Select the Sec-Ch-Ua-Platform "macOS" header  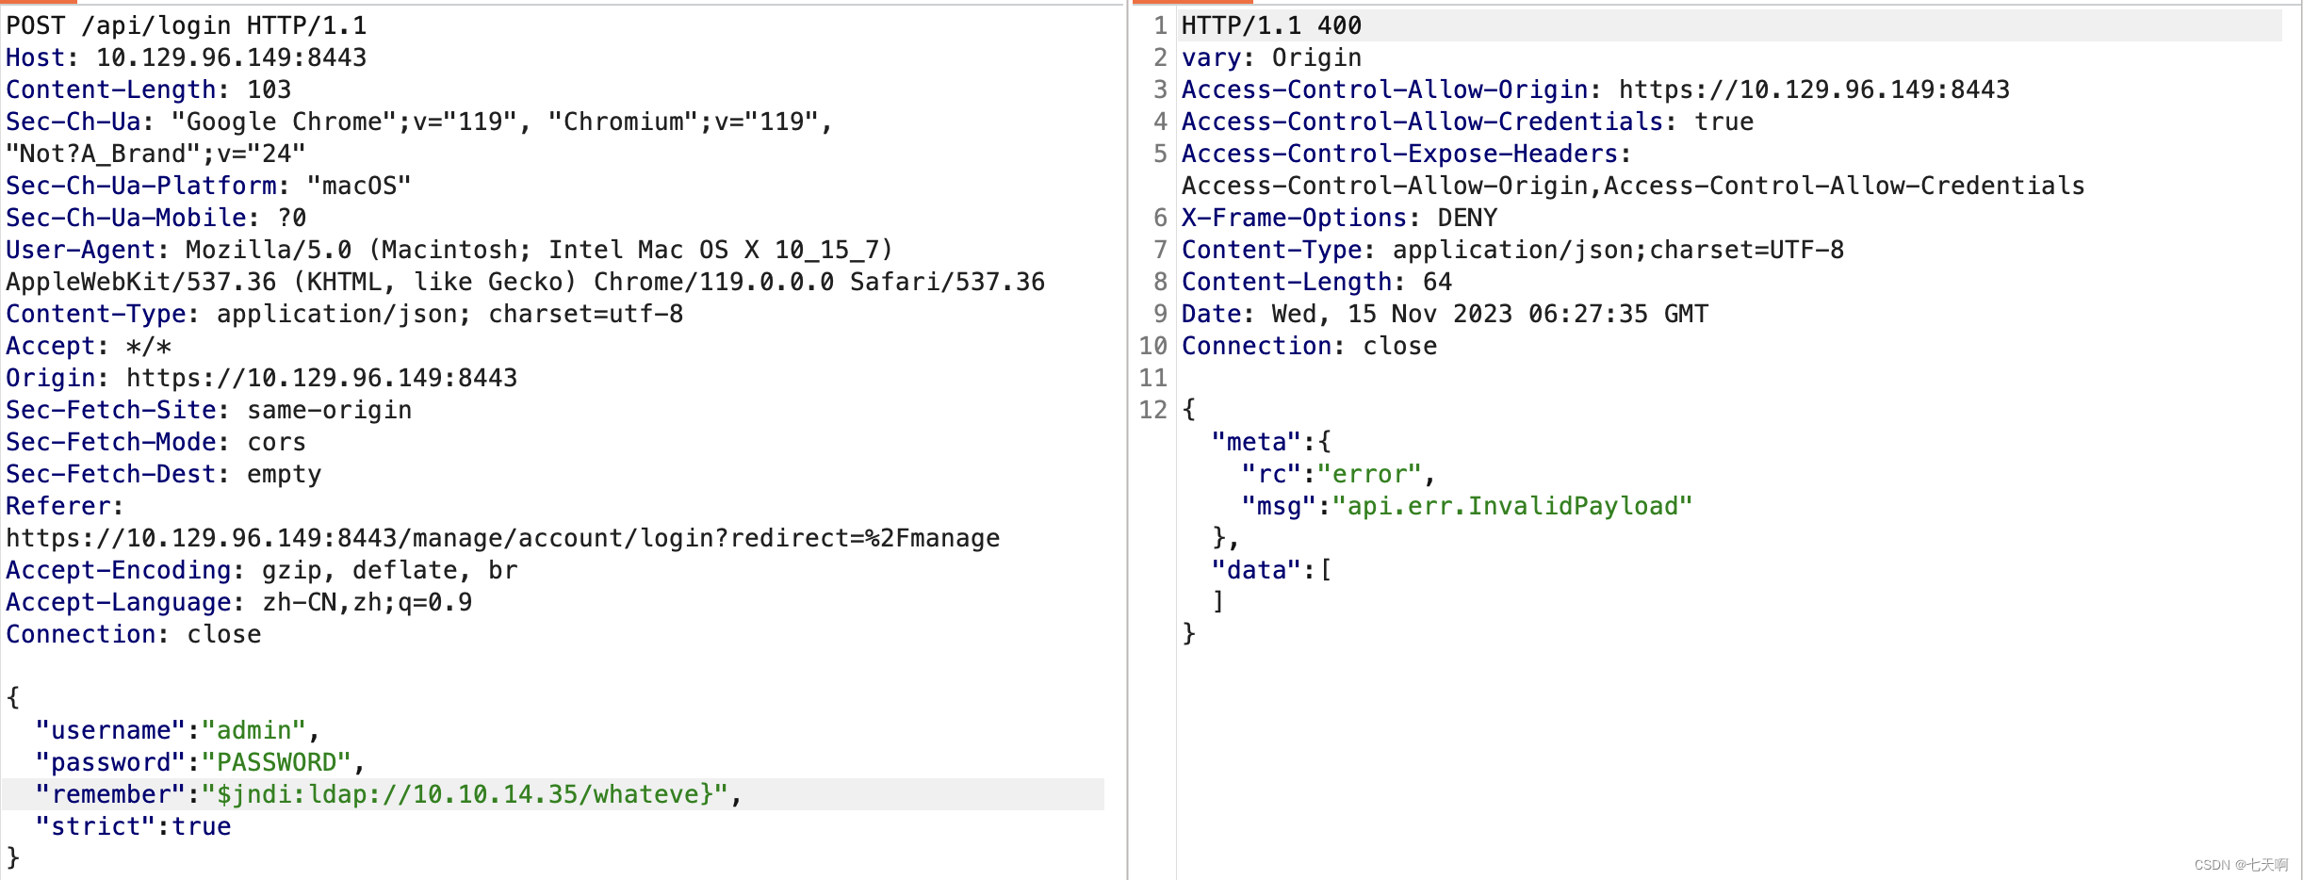point(209,186)
